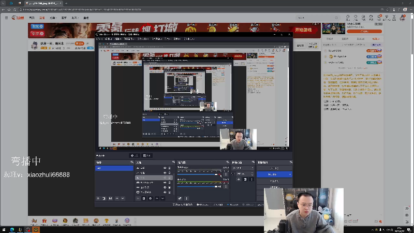This screenshot has height=233, width=414.
Task: Select the highlighted scene in Scenes dock
Action: 114,168
